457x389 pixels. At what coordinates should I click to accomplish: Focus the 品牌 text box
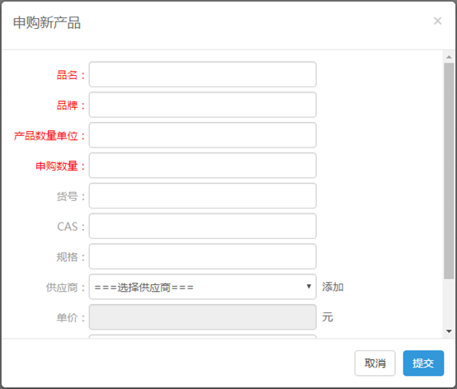coord(203,105)
